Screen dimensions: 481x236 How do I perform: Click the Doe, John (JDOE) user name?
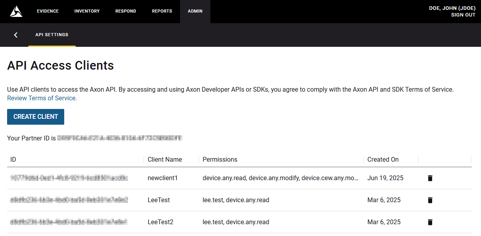(x=452, y=8)
